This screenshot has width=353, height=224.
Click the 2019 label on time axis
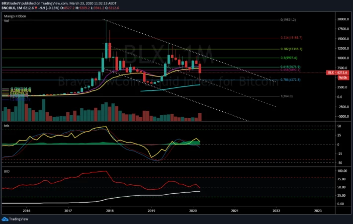[x=151, y=211]
